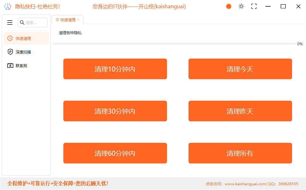Select 快速清理 in the sidebar
The width and height of the screenshot is (306, 190).
pyautogui.click(x=26, y=38)
